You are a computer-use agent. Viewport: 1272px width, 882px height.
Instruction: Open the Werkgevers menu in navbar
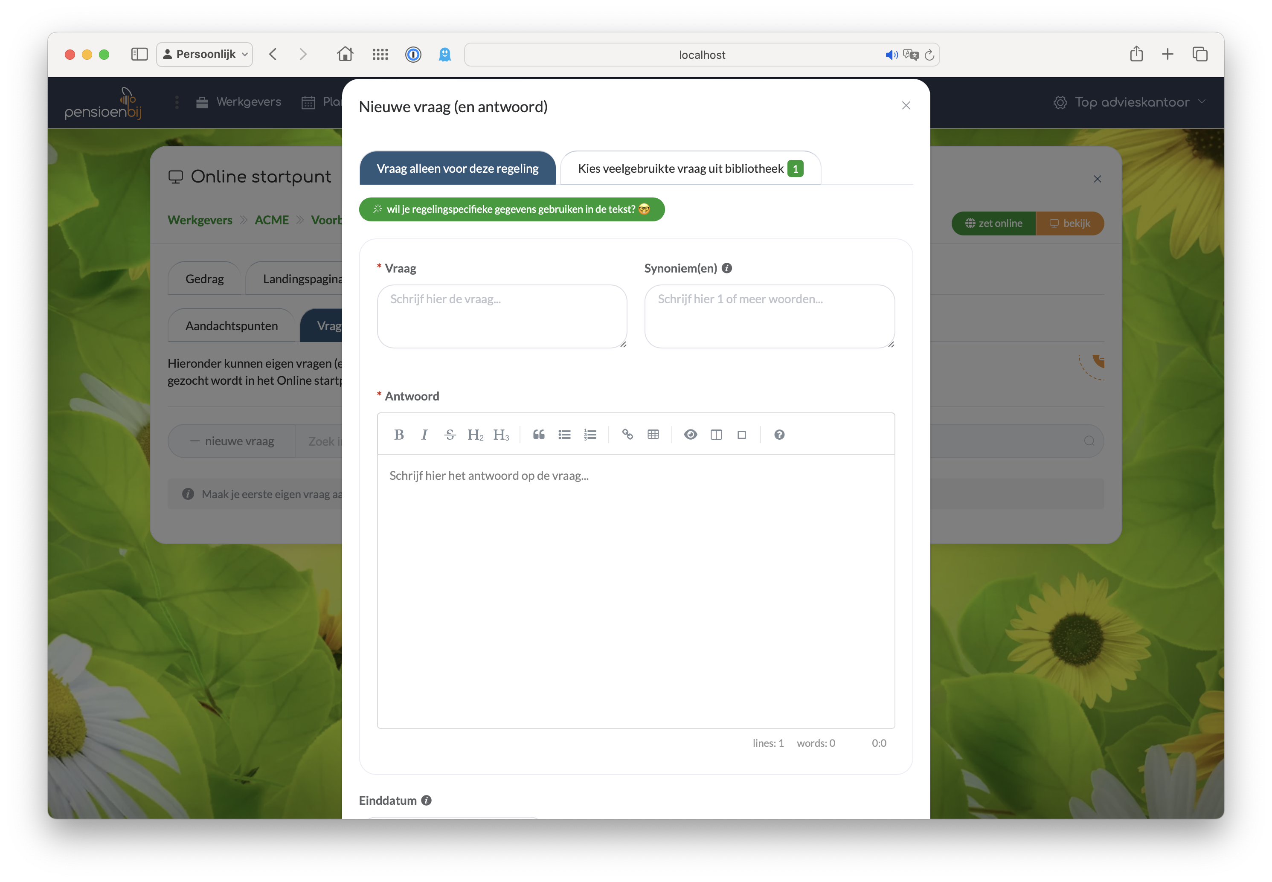point(239,102)
